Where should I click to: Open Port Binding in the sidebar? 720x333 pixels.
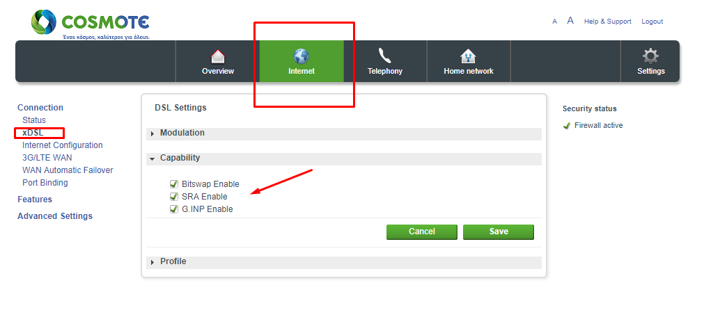click(x=45, y=183)
